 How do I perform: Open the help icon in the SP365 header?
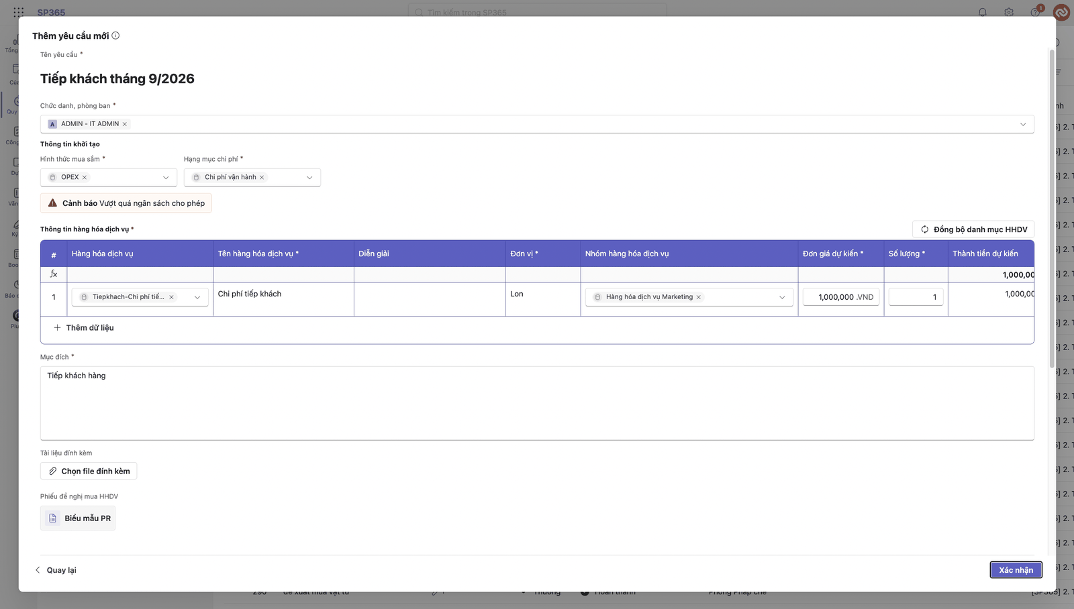(1035, 12)
